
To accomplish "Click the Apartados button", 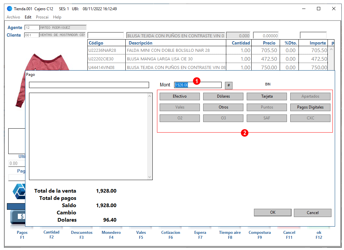I will (x=310, y=96).
